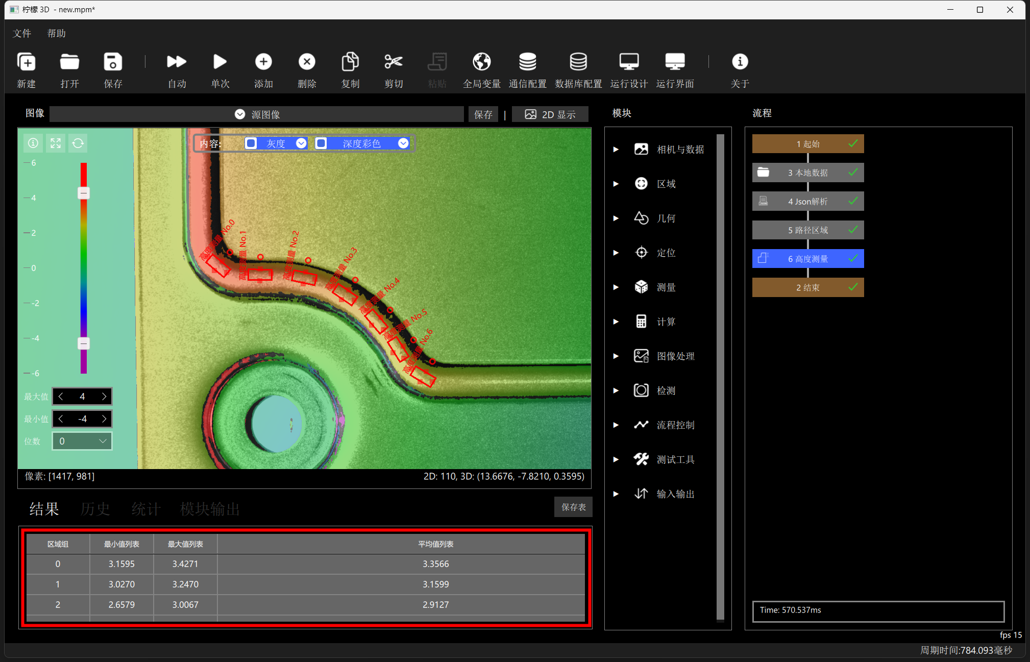Click the 计算 calculator module icon
Screen dimensions: 1030x662
tap(641, 321)
